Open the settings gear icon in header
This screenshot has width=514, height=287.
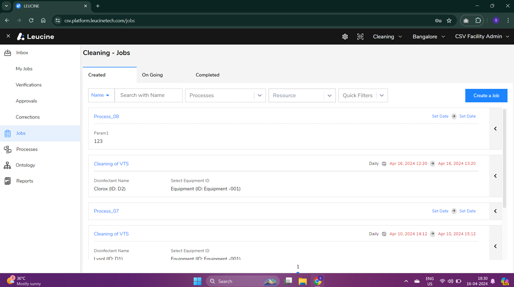tap(345, 37)
